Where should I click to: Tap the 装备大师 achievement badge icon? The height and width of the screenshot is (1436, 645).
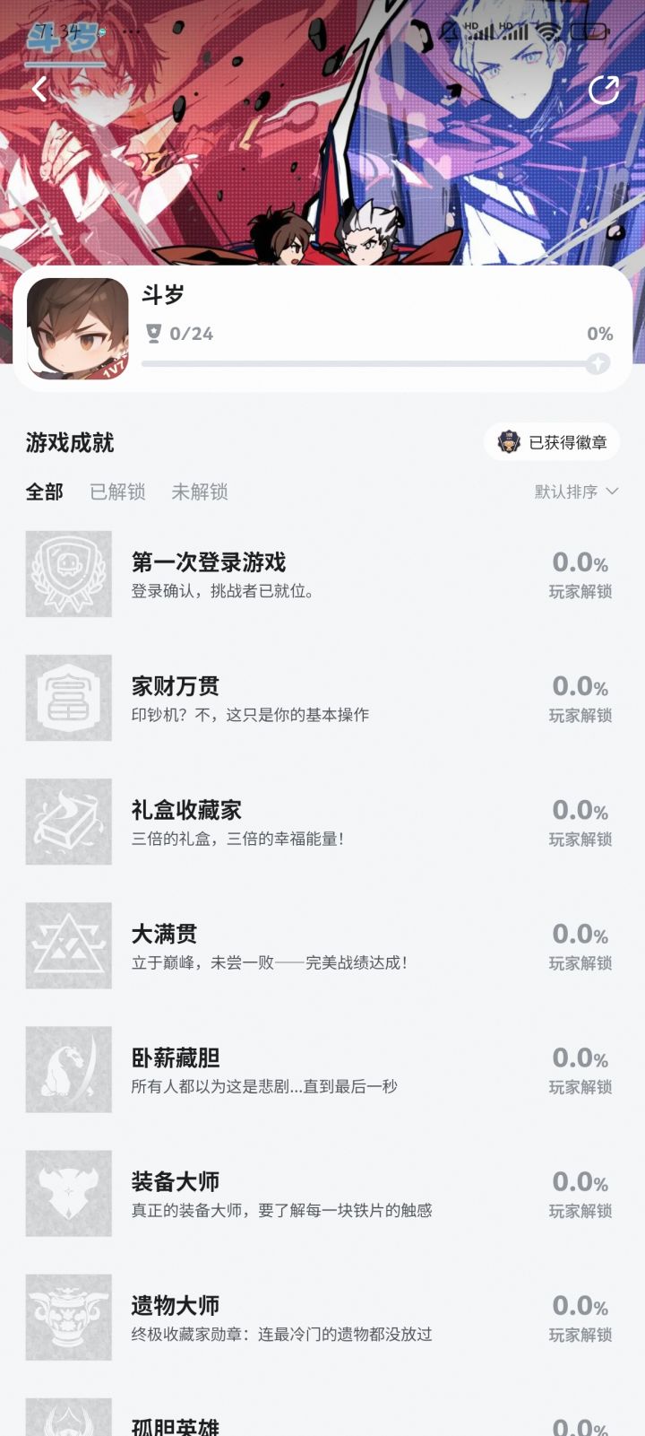pyautogui.click(x=69, y=1193)
